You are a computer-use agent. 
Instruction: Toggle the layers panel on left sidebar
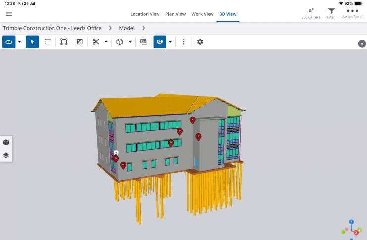6,155
